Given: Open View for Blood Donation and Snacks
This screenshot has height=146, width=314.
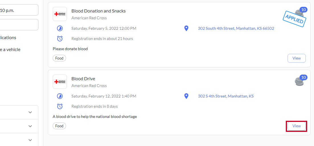Looking at the screenshot, I should pos(297,58).
